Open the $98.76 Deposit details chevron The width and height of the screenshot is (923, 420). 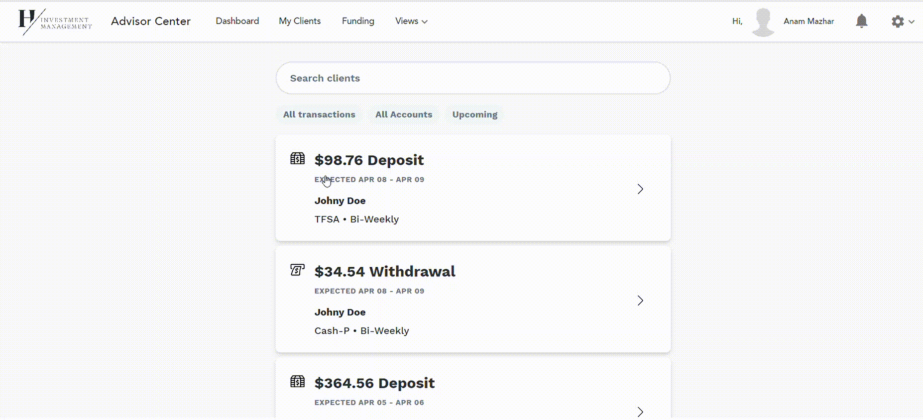tap(640, 189)
